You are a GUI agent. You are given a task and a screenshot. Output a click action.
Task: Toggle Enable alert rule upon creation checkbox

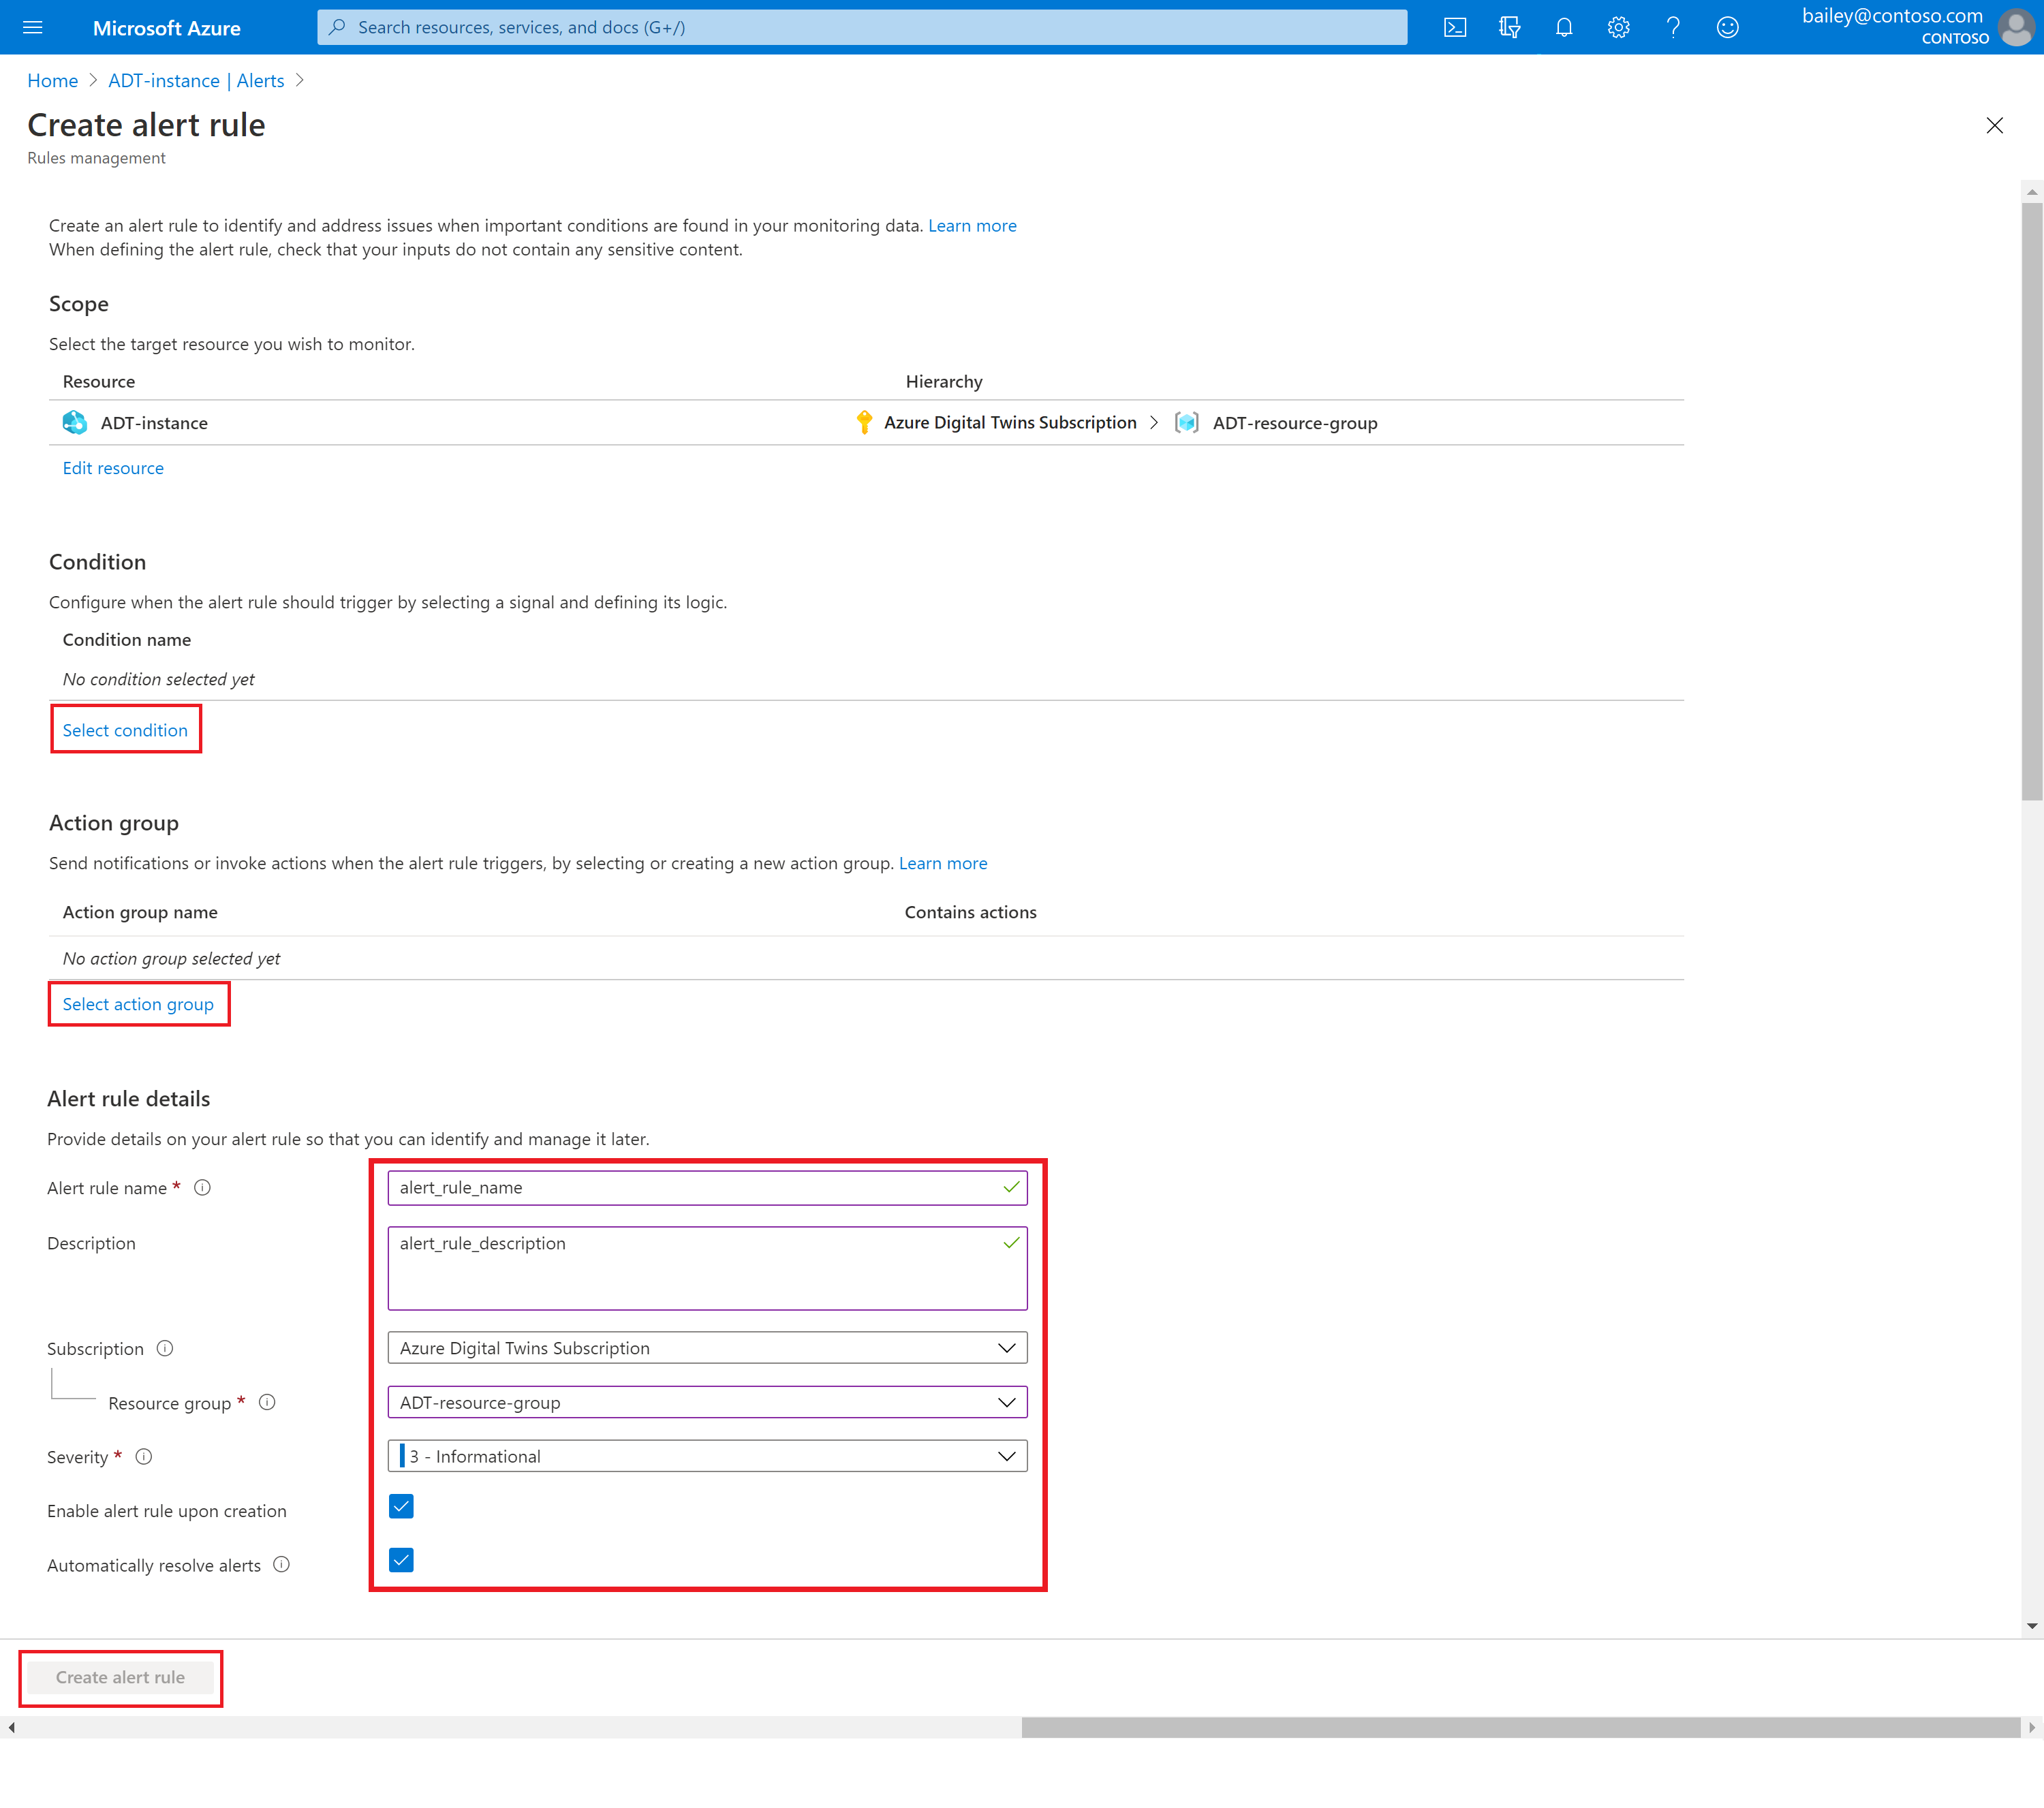pos(401,1508)
